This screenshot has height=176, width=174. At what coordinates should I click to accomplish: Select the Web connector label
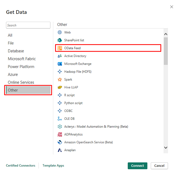click(x=67, y=32)
